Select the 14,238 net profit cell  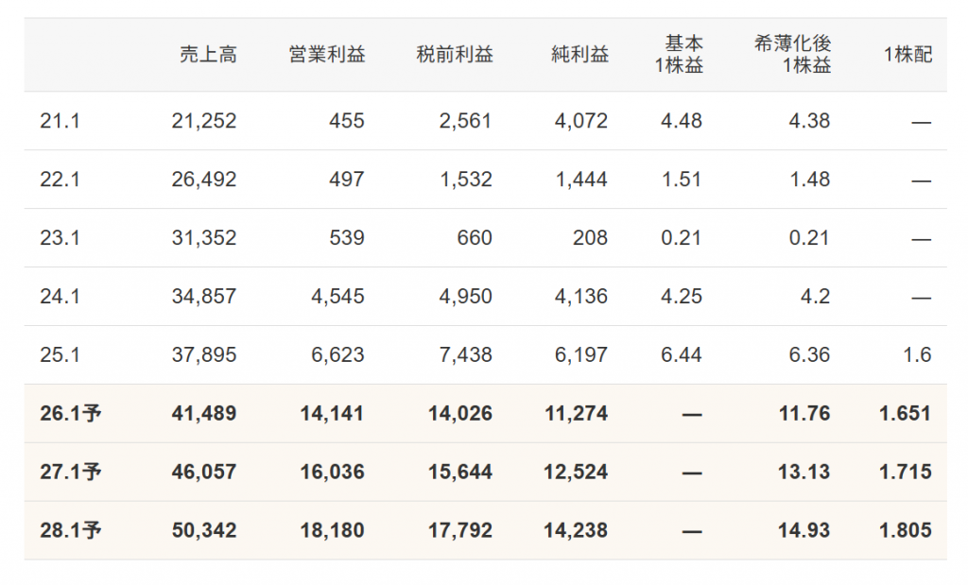tap(576, 531)
